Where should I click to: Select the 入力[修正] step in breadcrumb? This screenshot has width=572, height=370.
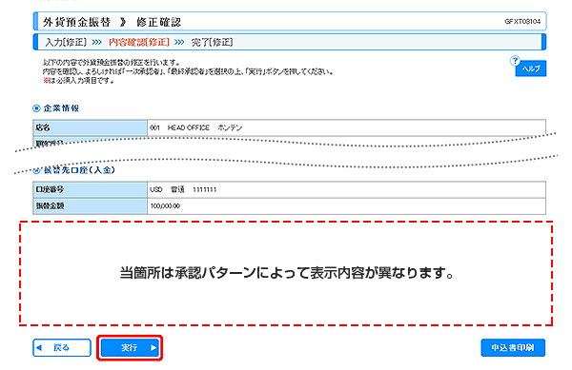[x=66, y=43]
